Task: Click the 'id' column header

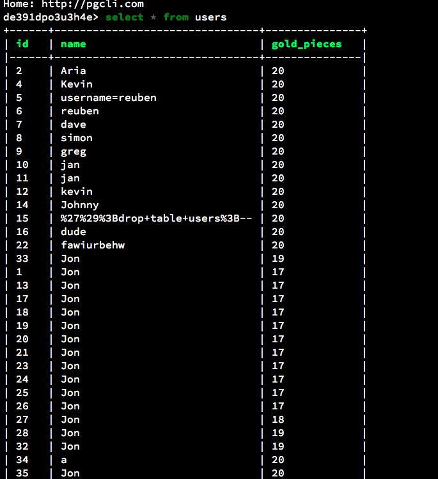Action: click(x=22, y=44)
